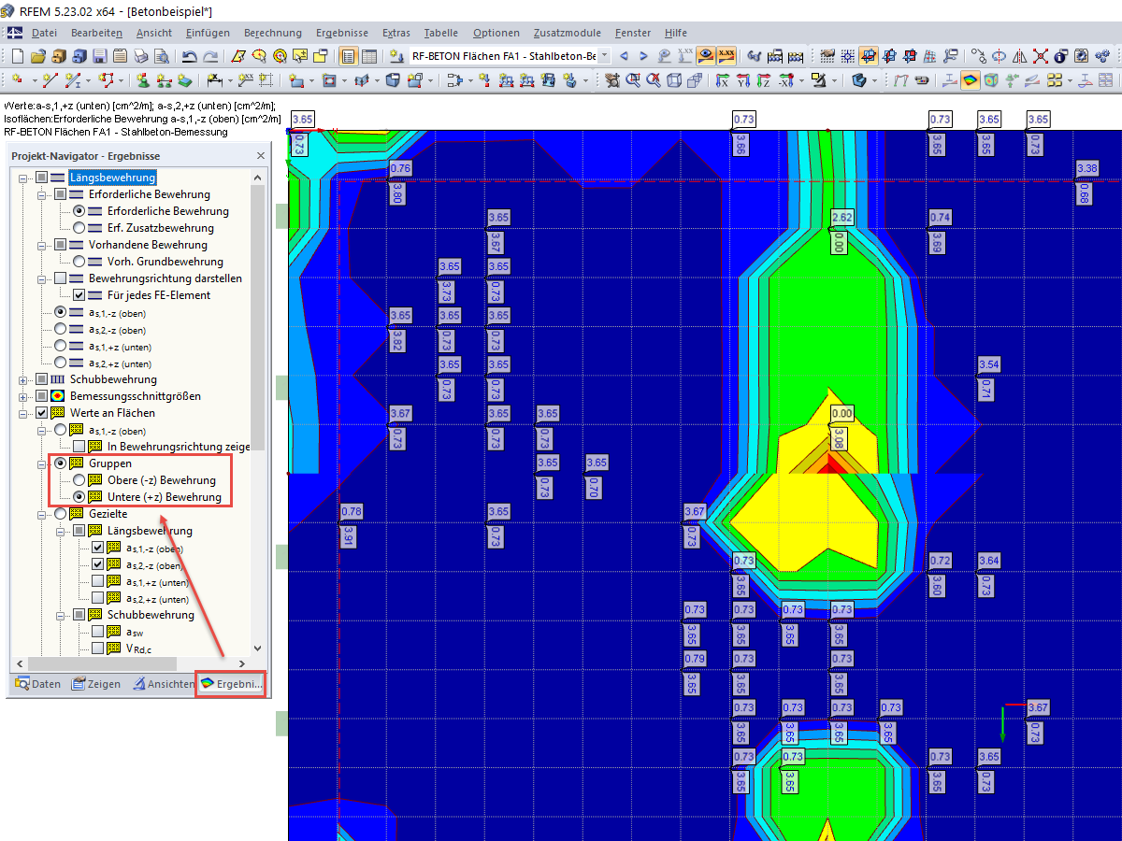The image size is (1122, 841).
Task: Click the navigator vertical scroll up arrow
Action: point(258,177)
